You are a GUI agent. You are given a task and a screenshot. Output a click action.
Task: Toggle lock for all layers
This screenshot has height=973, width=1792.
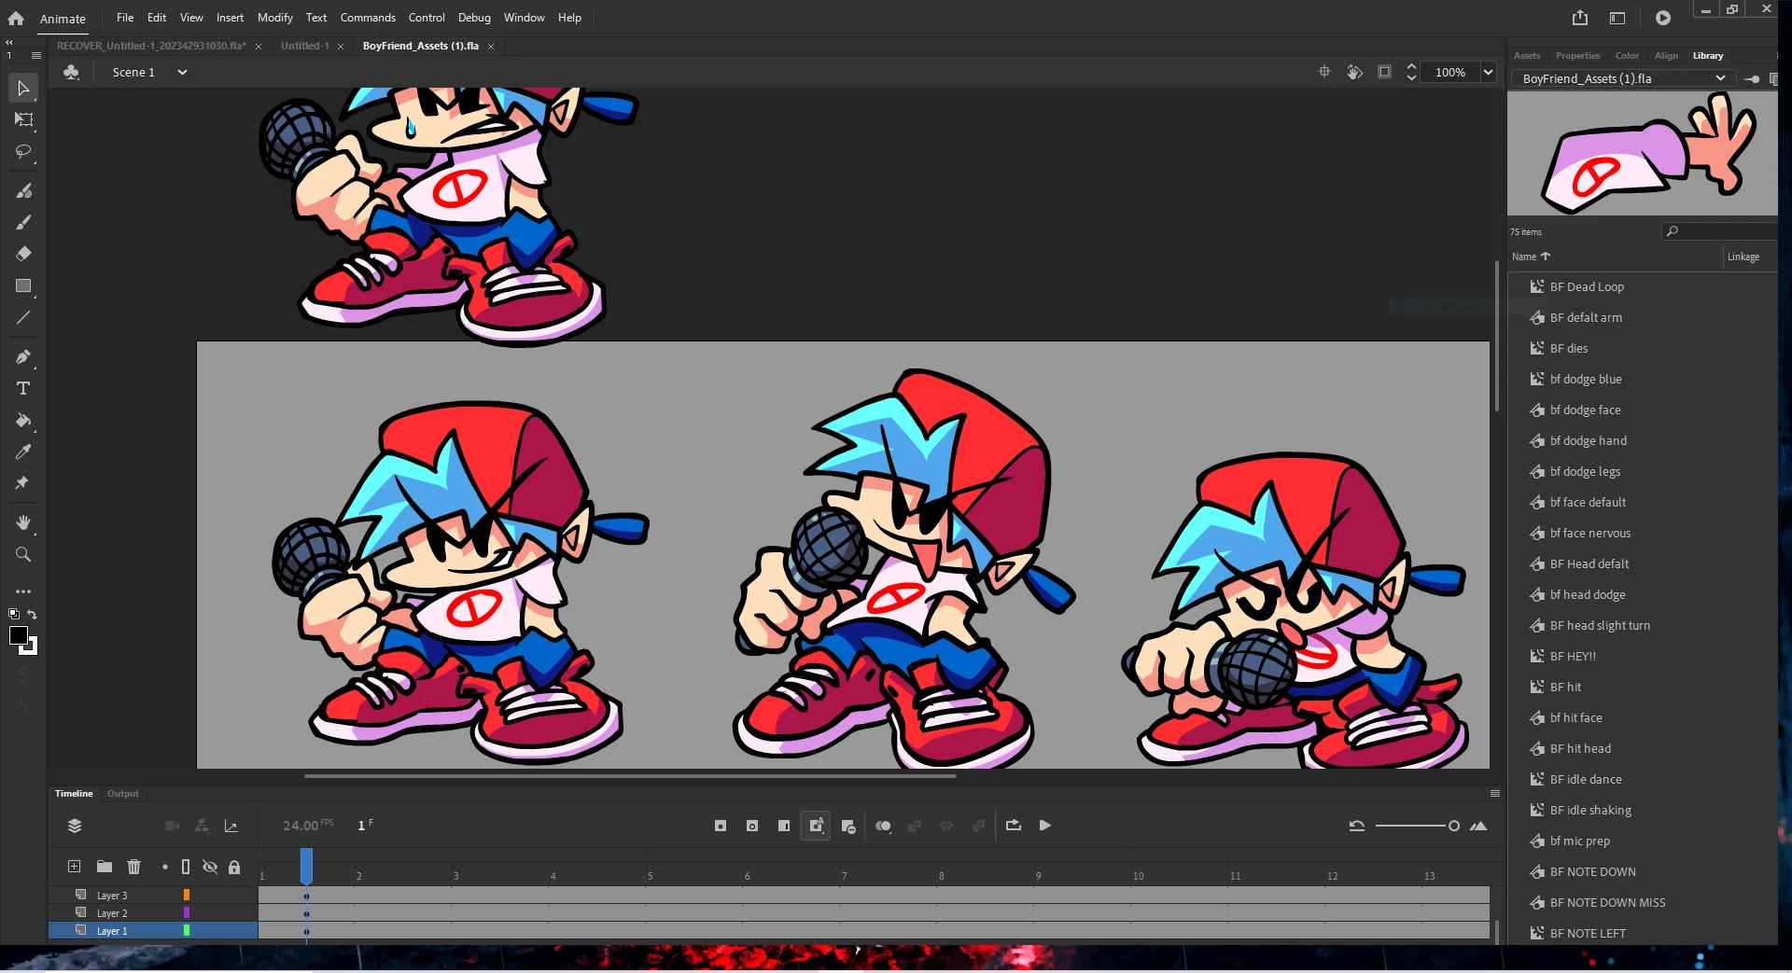click(234, 867)
